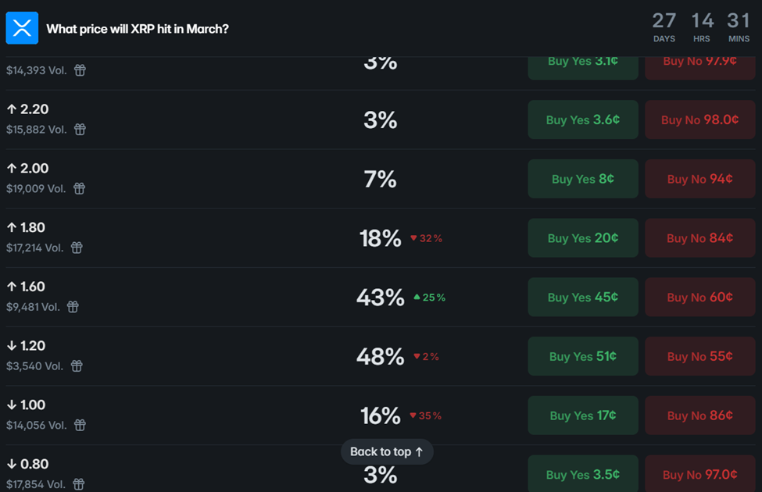
Task: Click the XRP logo icon
Action: pyautogui.click(x=22, y=28)
